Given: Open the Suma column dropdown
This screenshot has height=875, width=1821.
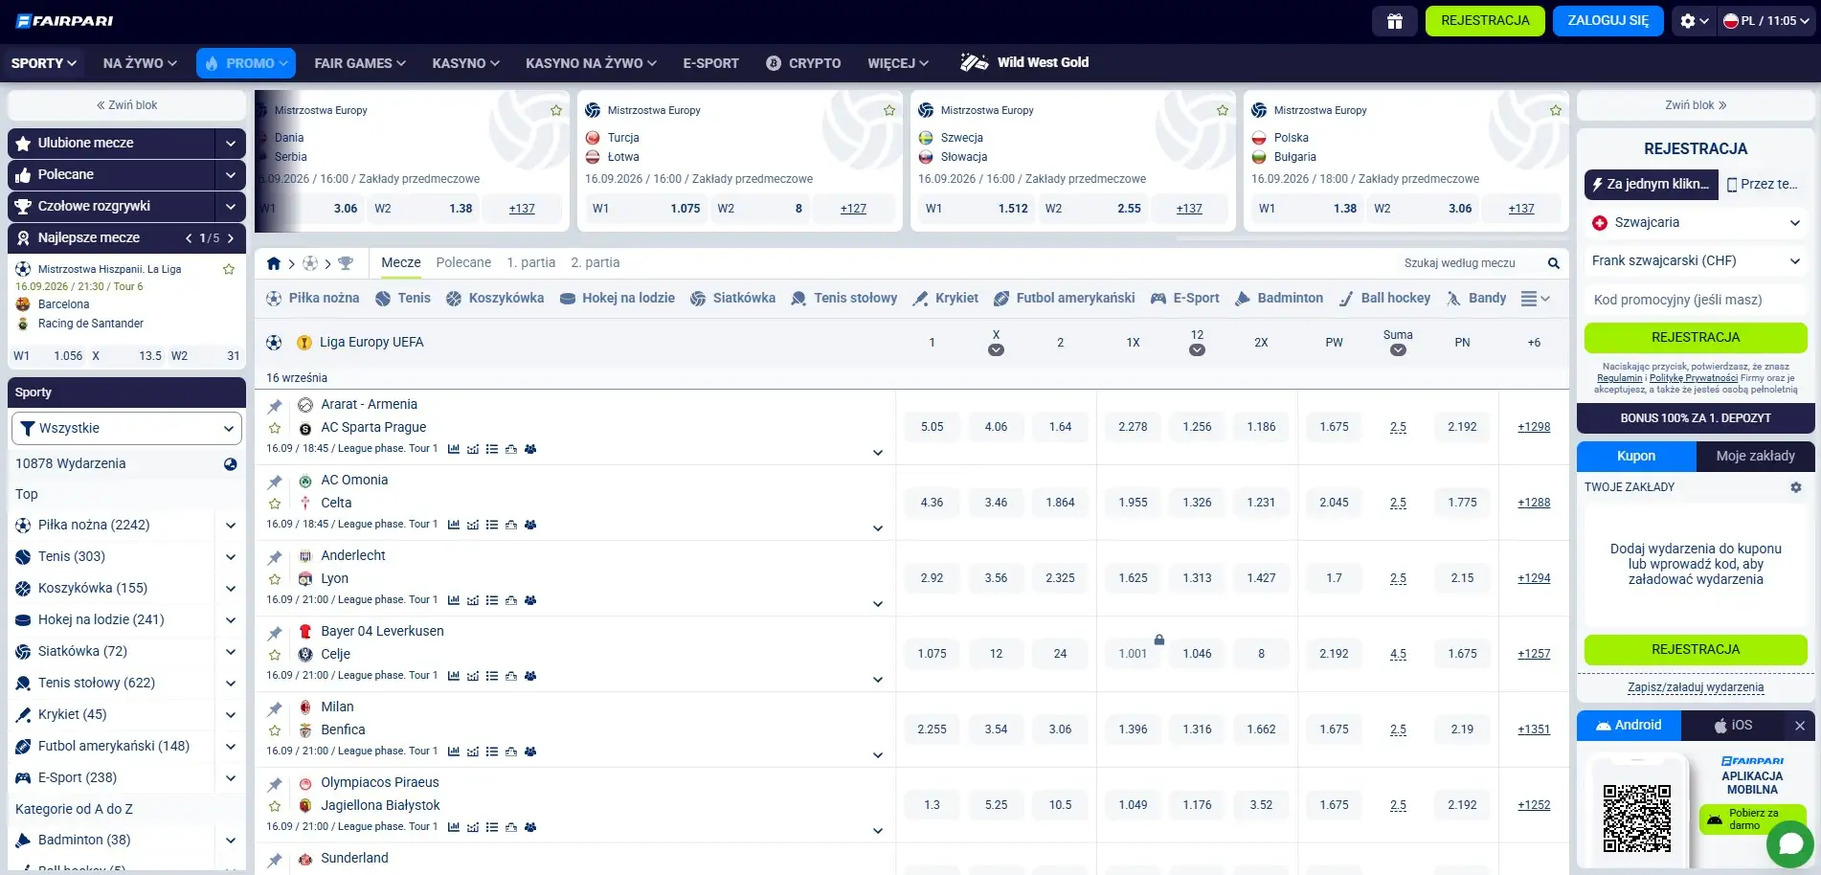Looking at the screenshot, I should coord(1398,350).
